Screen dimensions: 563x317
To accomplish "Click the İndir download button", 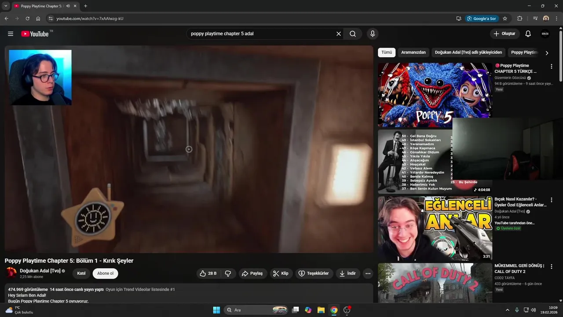I will tap(347, 273).
